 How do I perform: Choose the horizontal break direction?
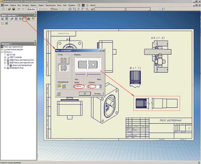[x=60, y=86]
